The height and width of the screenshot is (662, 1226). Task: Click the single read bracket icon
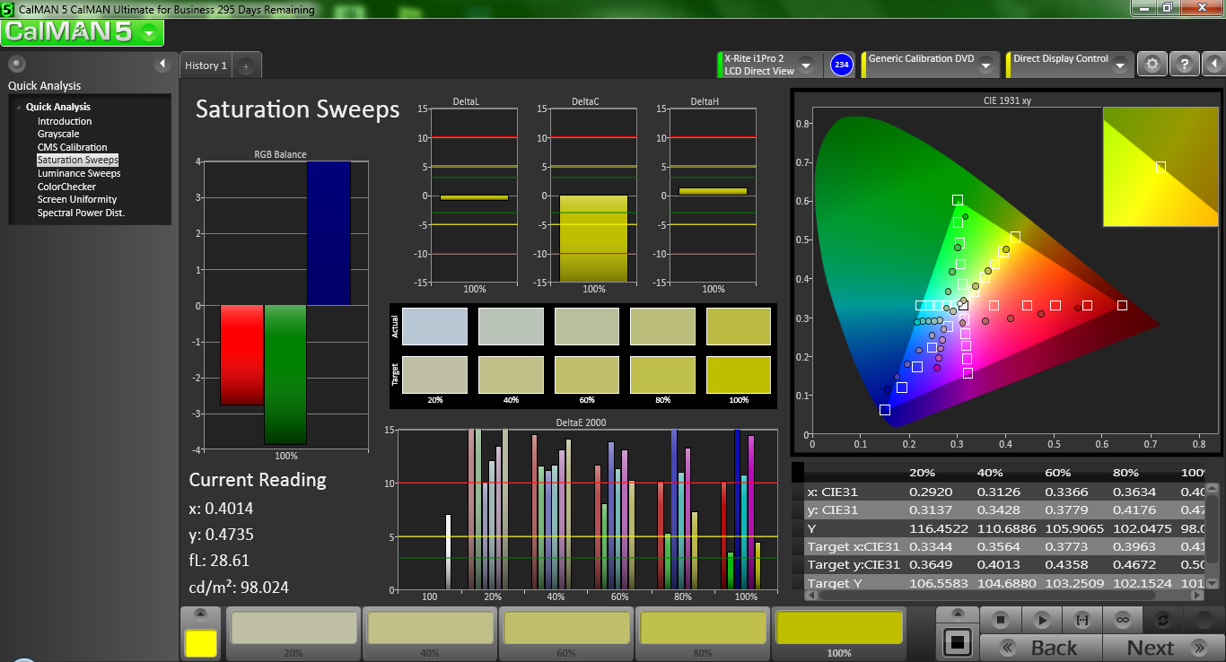pos(1082,619)
